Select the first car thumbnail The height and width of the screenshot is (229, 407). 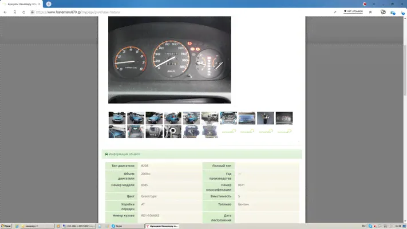117,118
